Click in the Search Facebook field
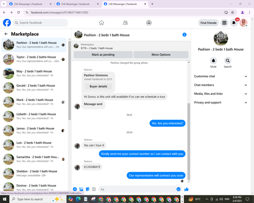Image resolution: width=254 pixels, height=203 pixels. [40, 23]
